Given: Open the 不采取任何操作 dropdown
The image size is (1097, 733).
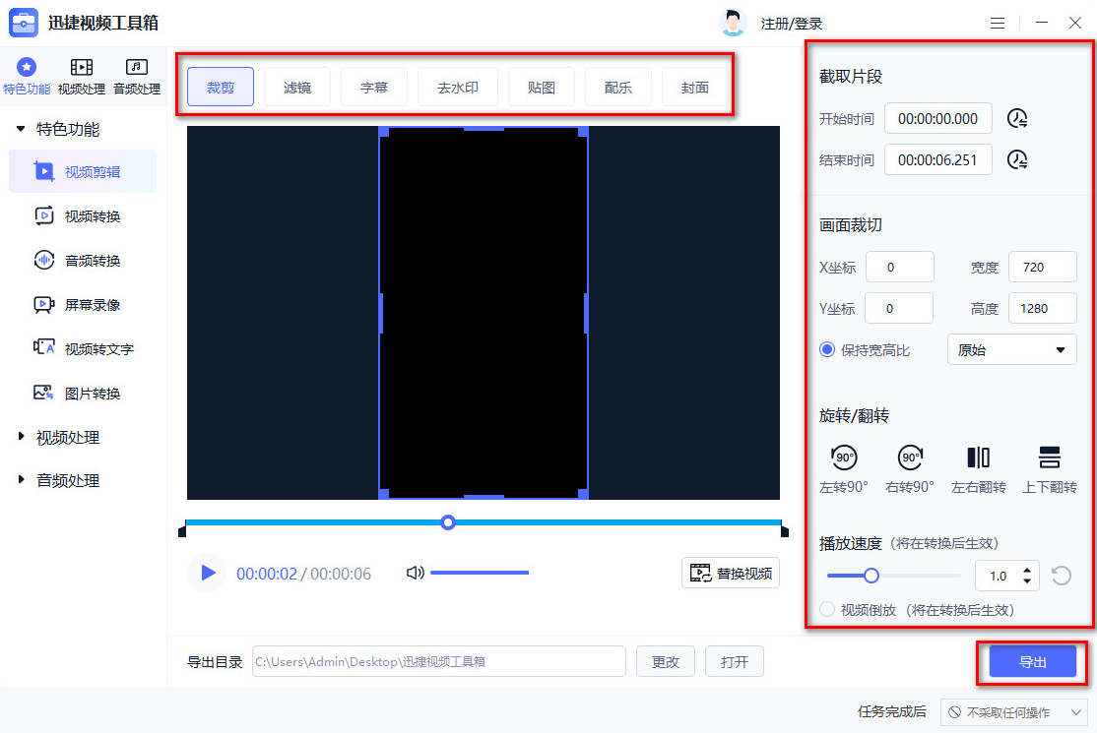Looking at the screenshot, I should tap(1013, 712).
